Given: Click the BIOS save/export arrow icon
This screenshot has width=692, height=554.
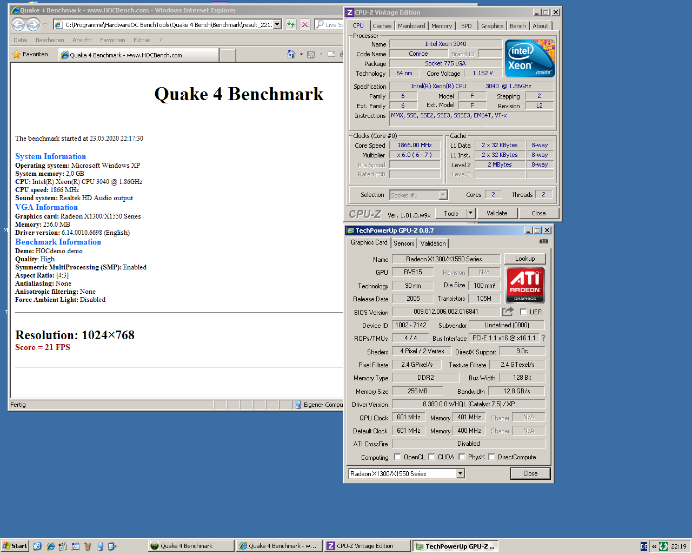Looking at the screenshot, I should coord(508,311).
